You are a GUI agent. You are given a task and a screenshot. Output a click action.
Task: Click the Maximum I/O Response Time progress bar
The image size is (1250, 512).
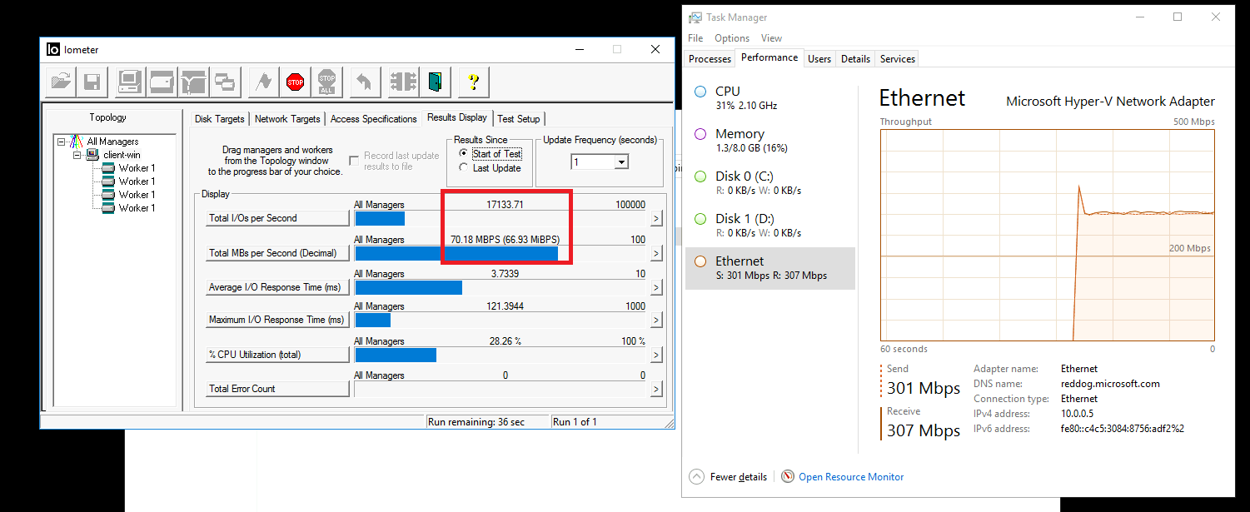point(500,320)
